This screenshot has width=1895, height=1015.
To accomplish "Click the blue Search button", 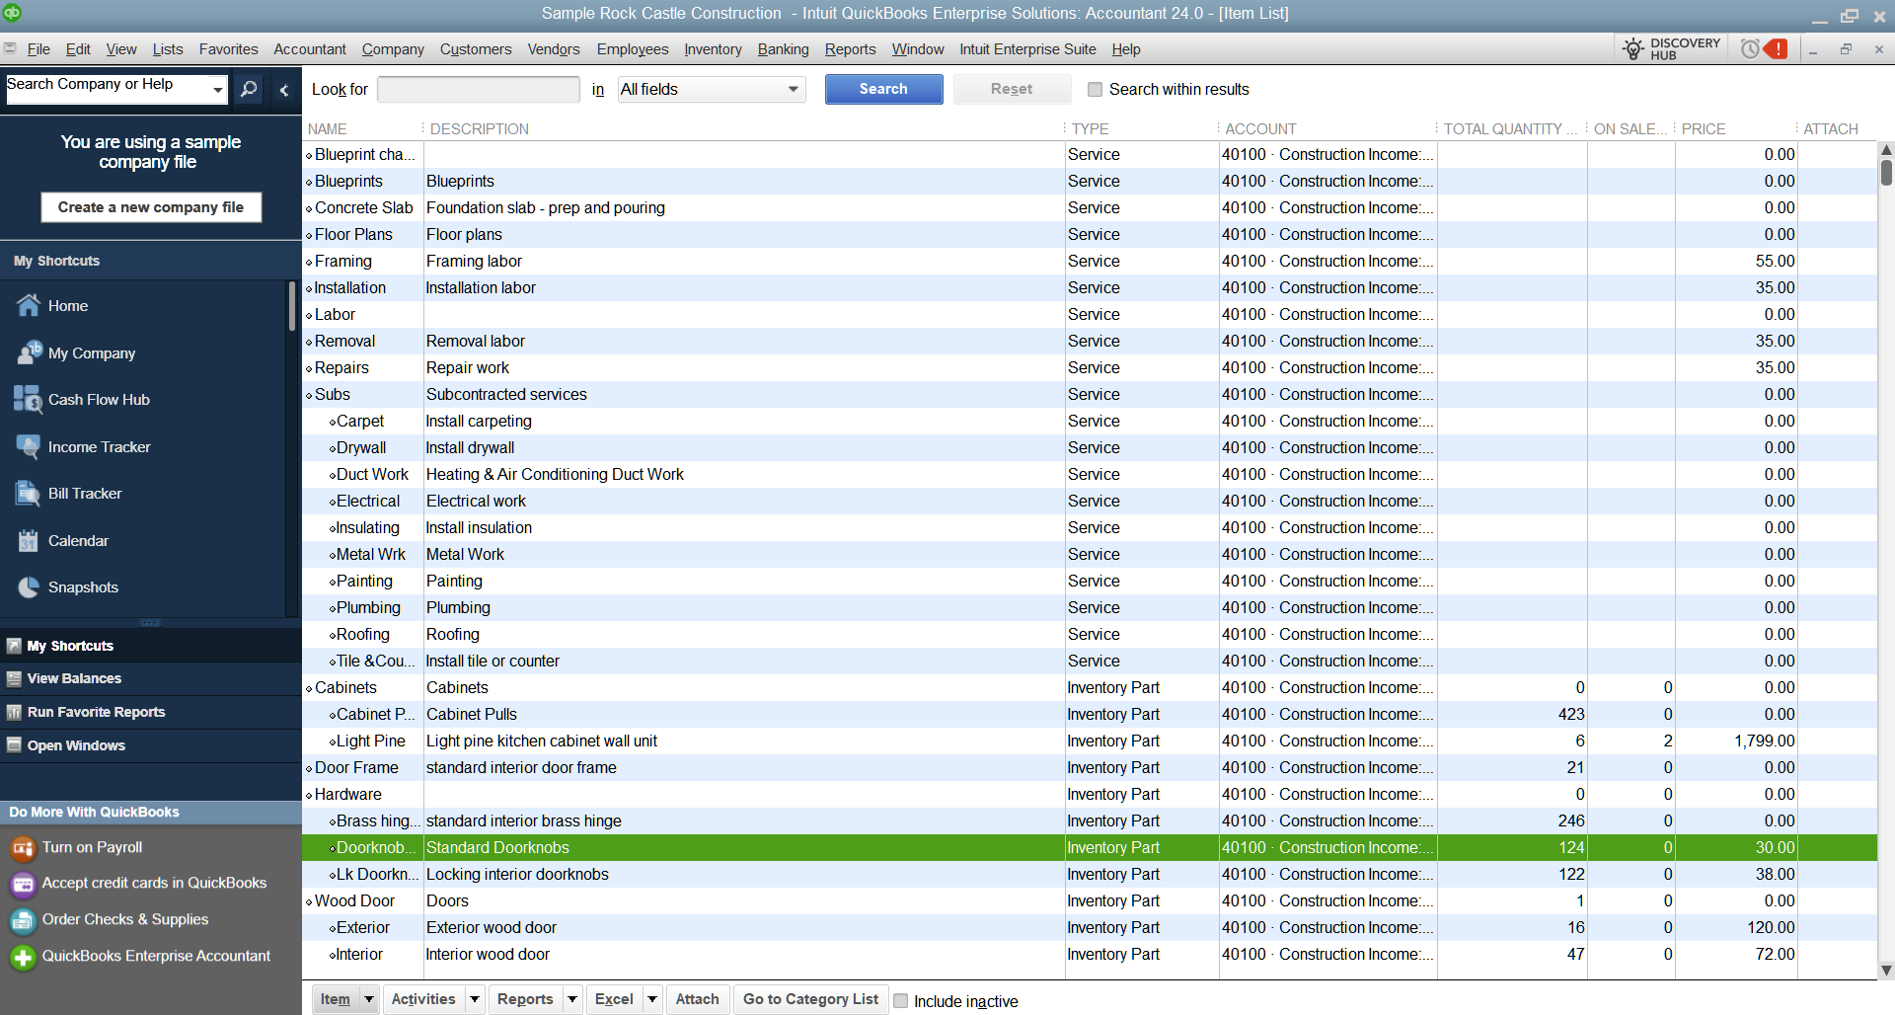I will [x=883, y=89].
